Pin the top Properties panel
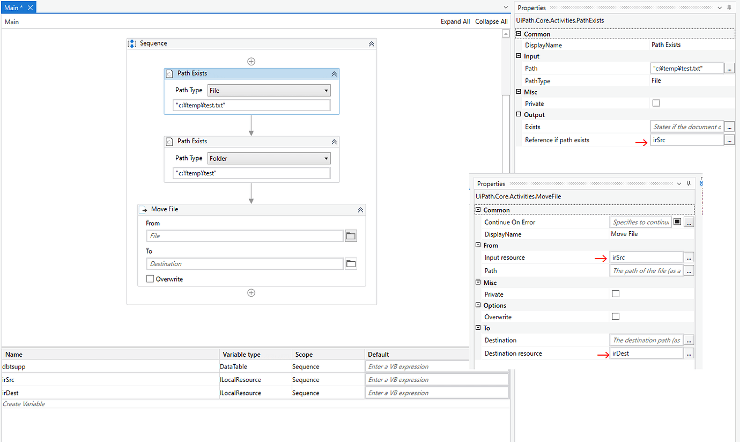This screenshot has width=740, height=442. [x=729, y=8]
